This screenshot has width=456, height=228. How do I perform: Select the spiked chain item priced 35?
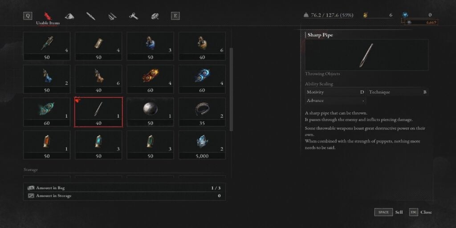pos(202,112)
